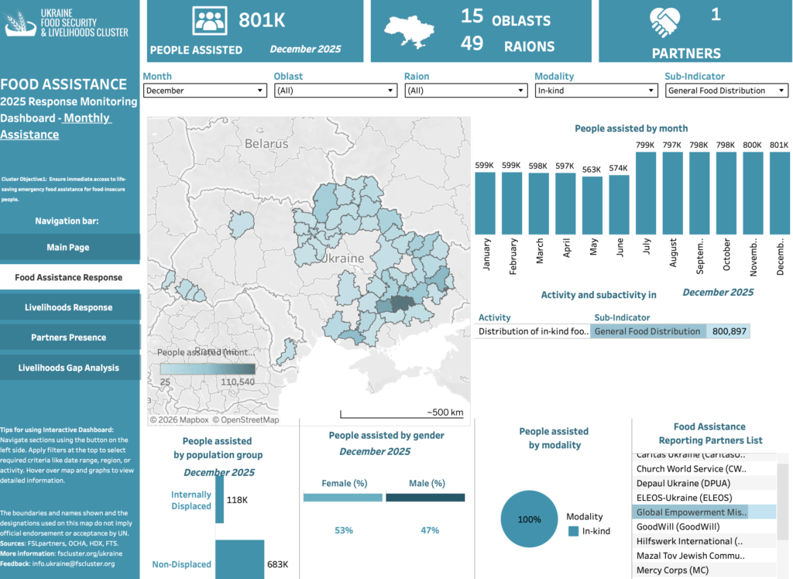Select the Female (%) gender bar
Viewport: 793px width, 579px height.
coord(343,498)
